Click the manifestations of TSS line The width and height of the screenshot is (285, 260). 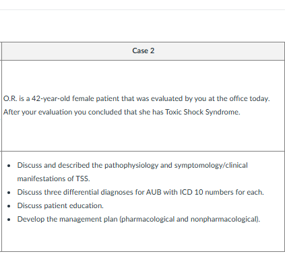53,178
